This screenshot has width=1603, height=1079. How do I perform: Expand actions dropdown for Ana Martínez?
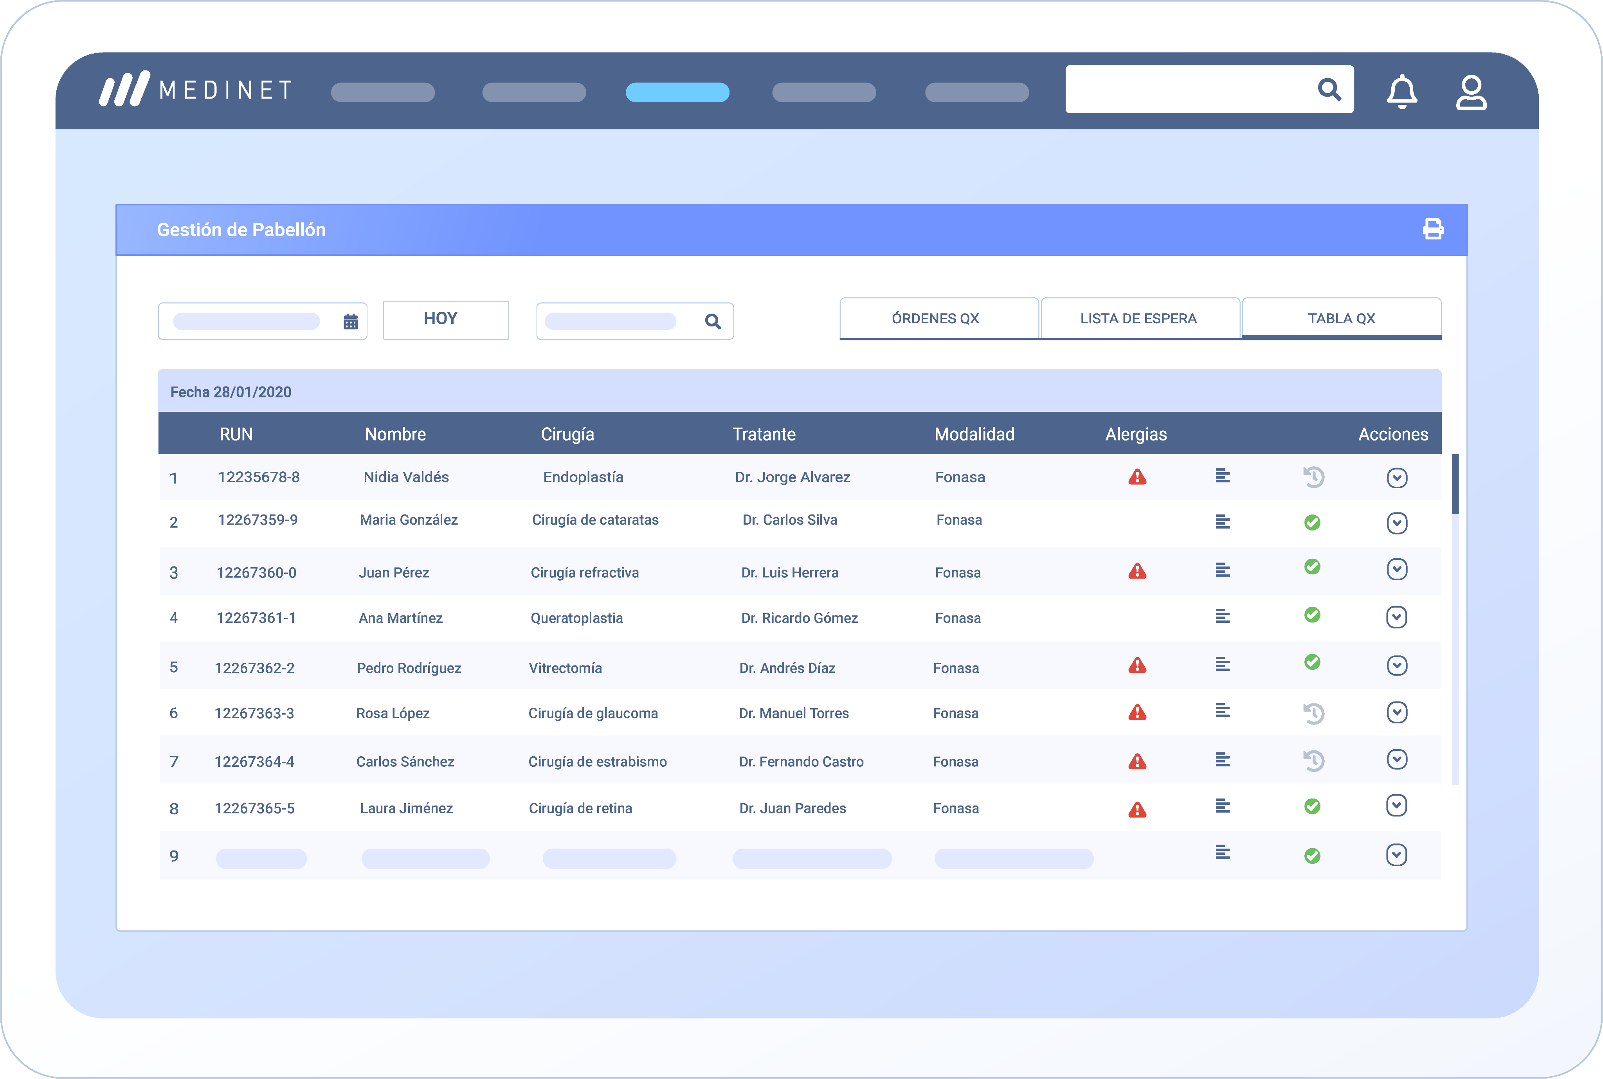coord(1396,617)
